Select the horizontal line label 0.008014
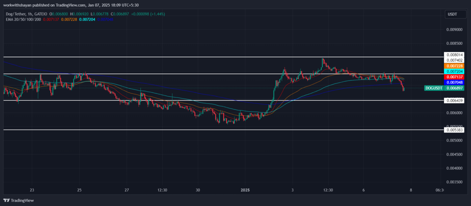471x206 pixels. pyautogui.click(x=454, y=55)
